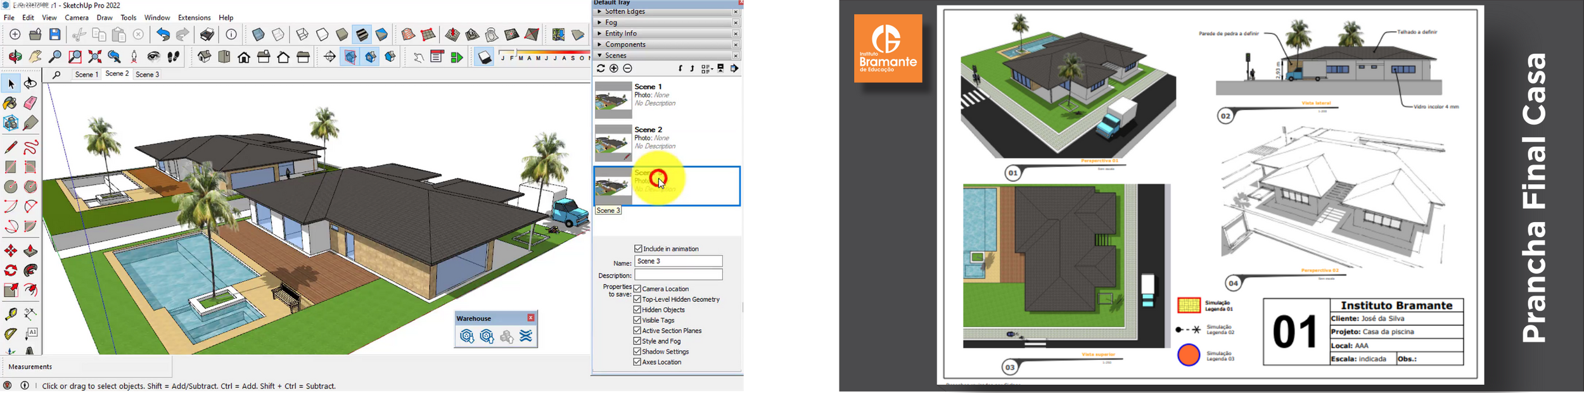Disable Shadow Settings property checkbox
Screen dimensions: 1584x393
coord(637,352)
